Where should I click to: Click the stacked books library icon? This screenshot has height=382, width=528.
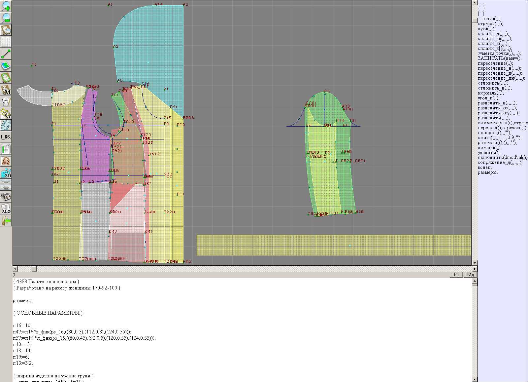(6, 197)
